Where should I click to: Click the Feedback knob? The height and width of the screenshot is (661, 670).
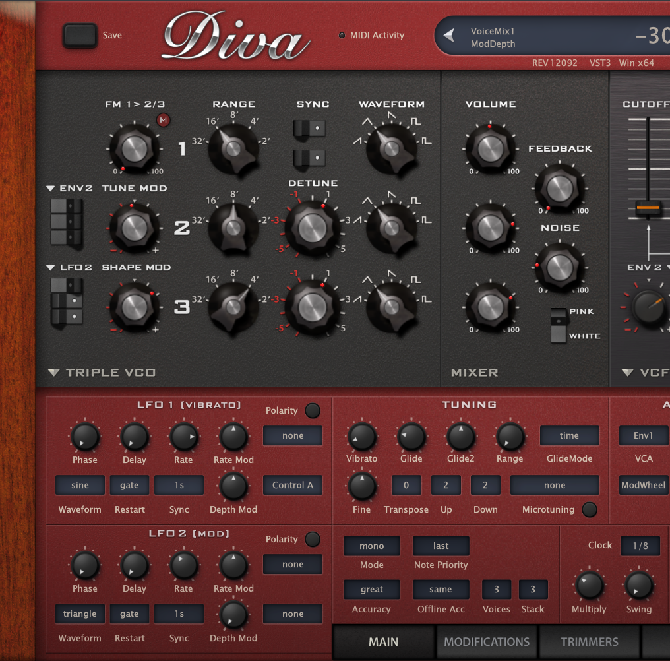point(560,188)
